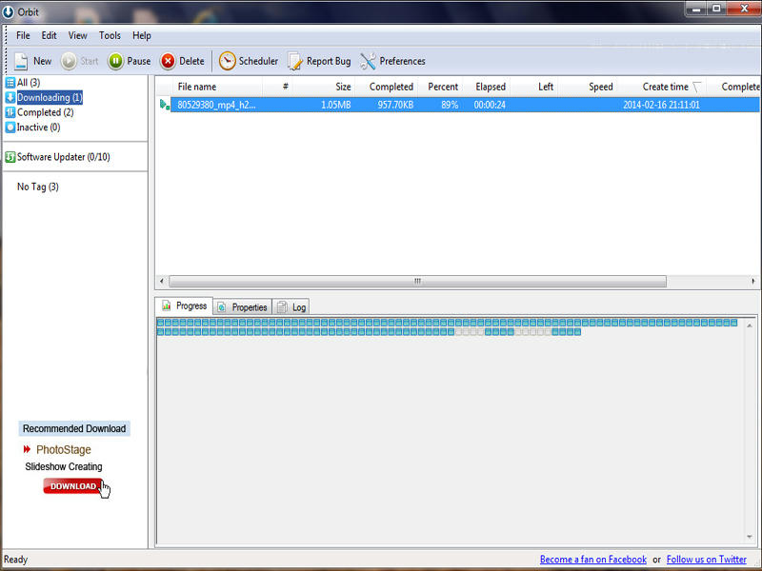Click the red DOWNLOAD button
Screen dimensions: 762x571
pyautogui.click(x=73, y=486)
